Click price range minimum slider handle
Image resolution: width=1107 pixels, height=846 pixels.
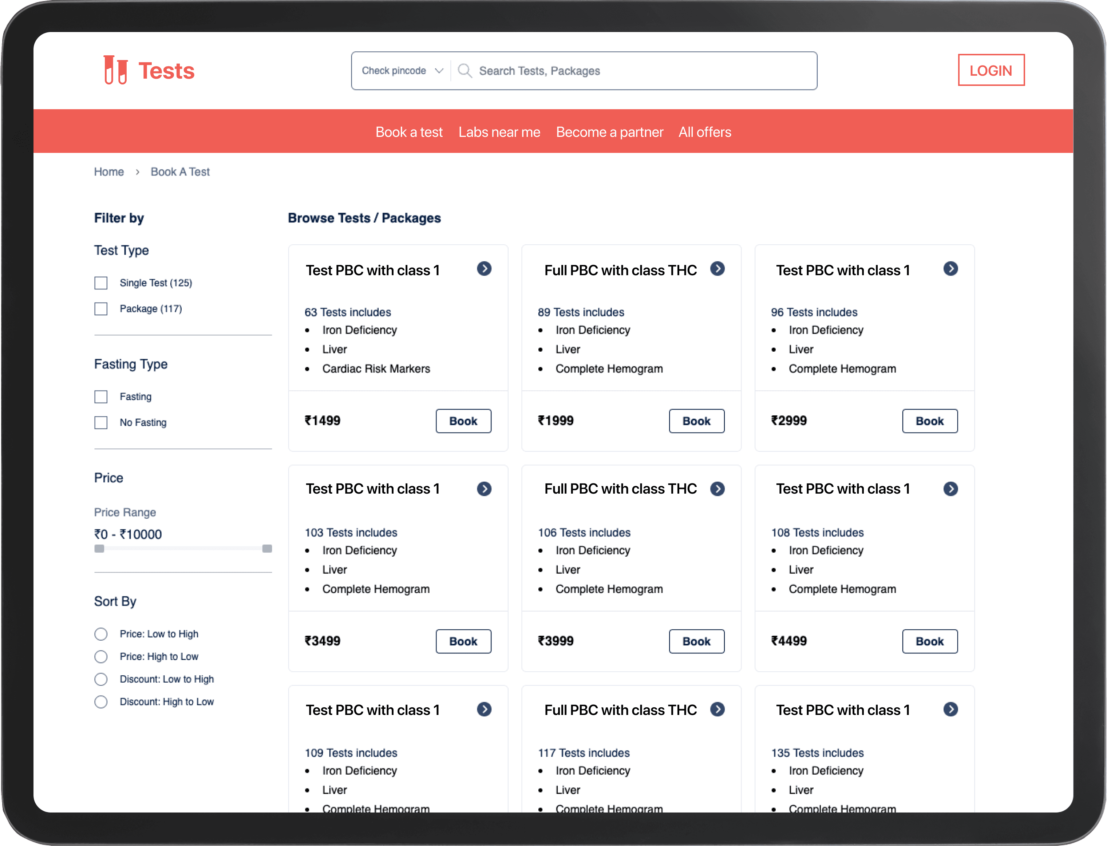tap(99, 548)
